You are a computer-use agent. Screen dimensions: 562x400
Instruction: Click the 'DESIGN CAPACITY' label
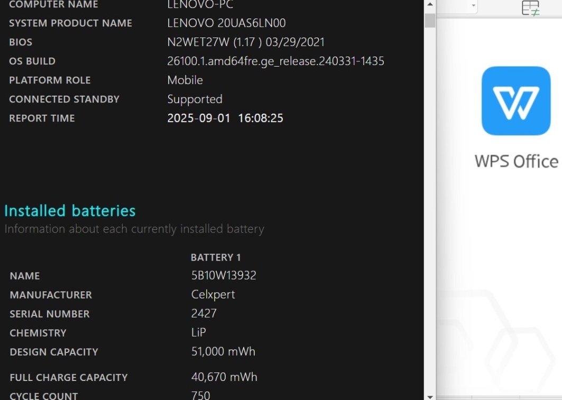coord(54,352)
